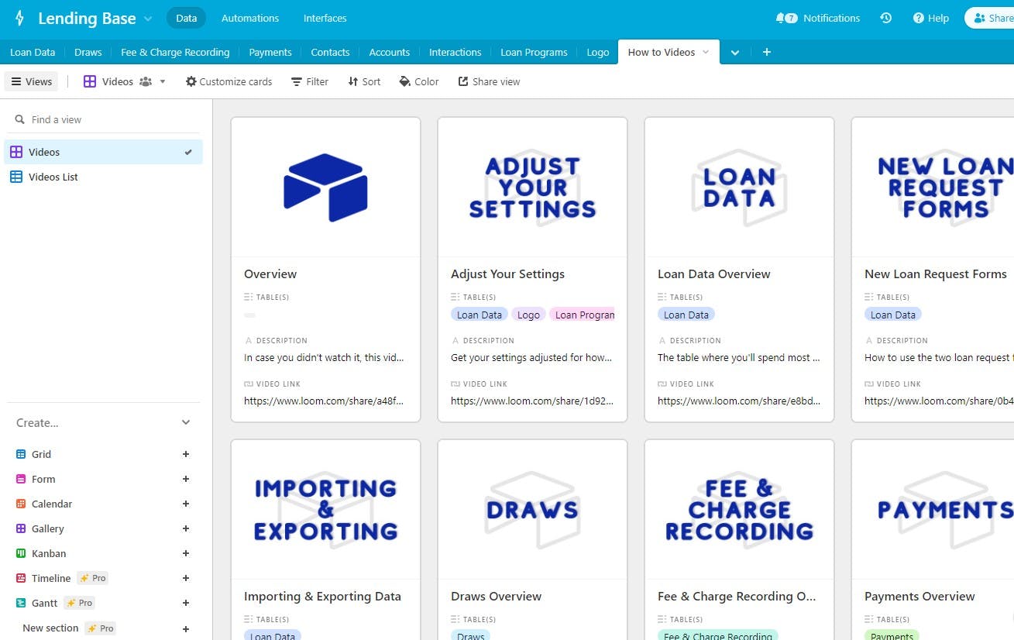Switch to the Data section
This screenshot has height=640, width=1014.
186,18
